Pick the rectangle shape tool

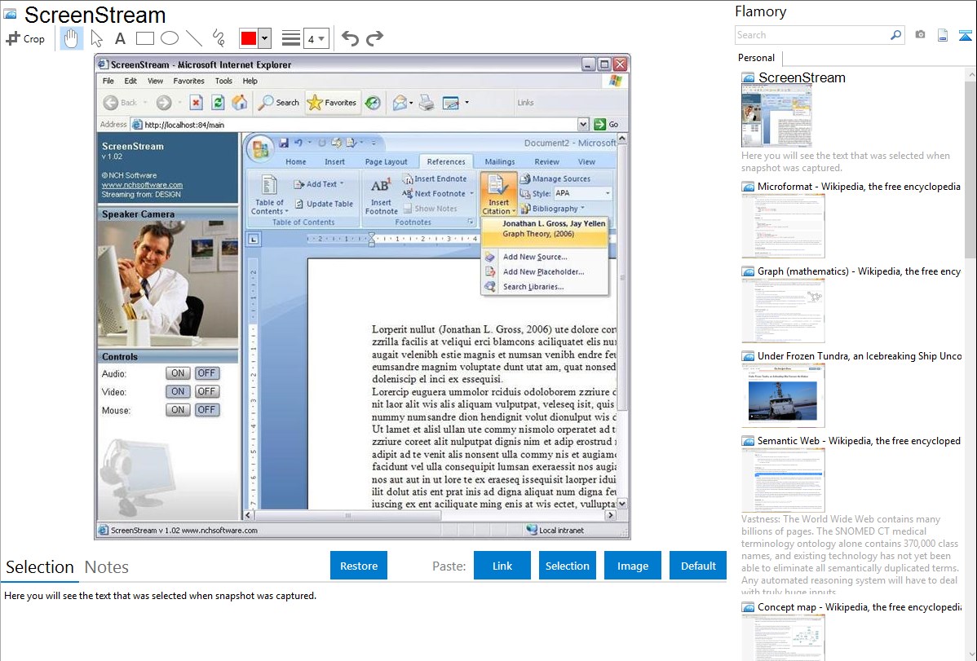click(144, 38)
